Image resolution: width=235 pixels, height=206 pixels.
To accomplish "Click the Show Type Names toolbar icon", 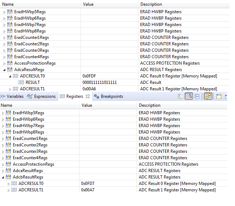I will 180,96.
